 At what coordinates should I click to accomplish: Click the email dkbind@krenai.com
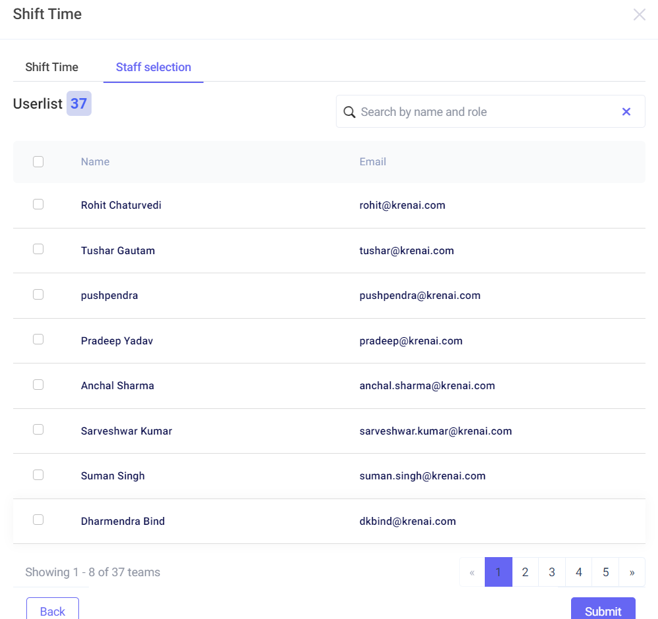click(408, 522)
